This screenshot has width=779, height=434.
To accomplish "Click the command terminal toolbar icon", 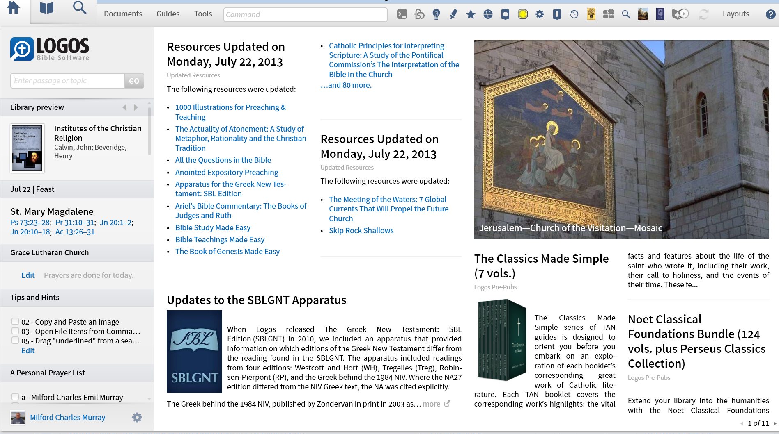I will coord(402,14).
